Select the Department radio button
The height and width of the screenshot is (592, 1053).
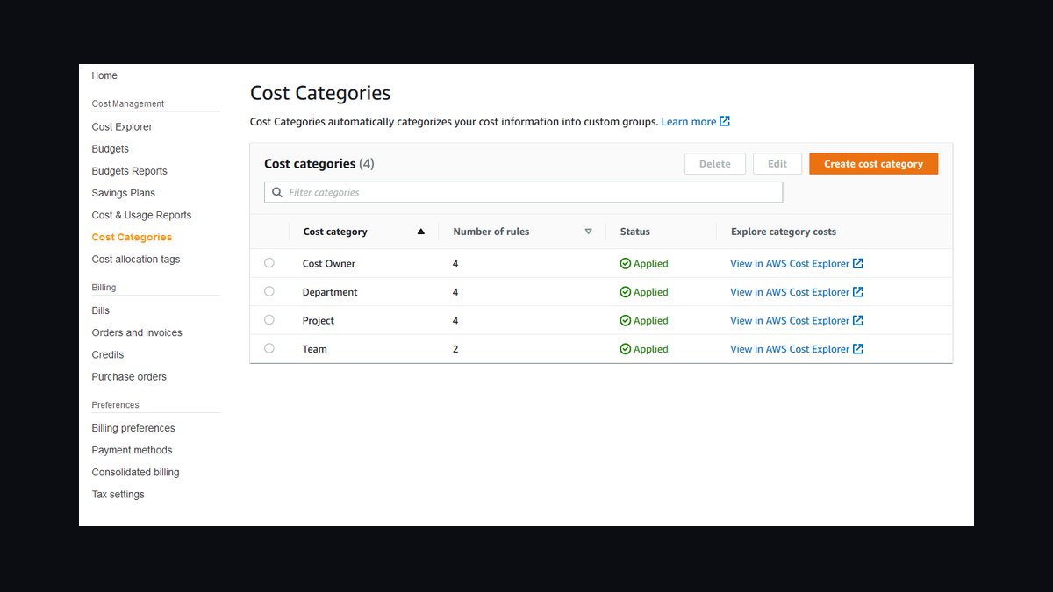269,291
